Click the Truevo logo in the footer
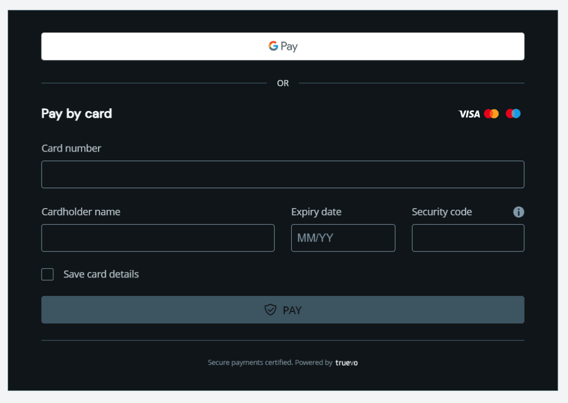 [x=346, y=362]
